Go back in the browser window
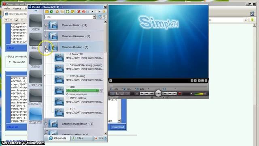 click(6, 20)
